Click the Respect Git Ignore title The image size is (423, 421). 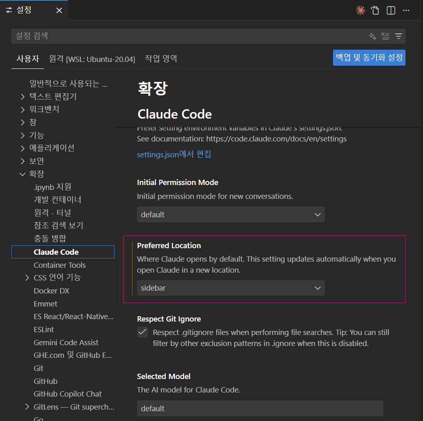coord(169,319)
